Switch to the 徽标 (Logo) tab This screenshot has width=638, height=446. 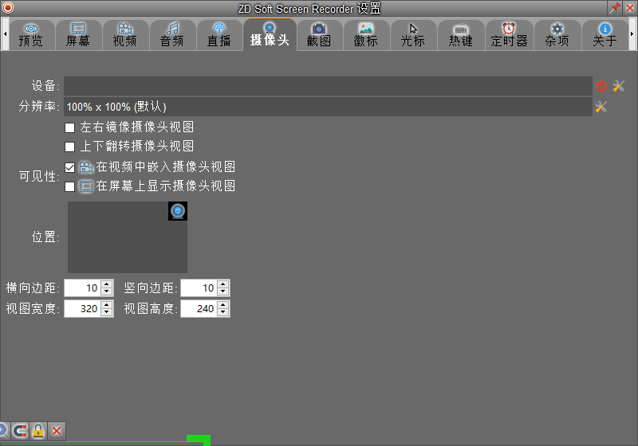pos(366,35)
